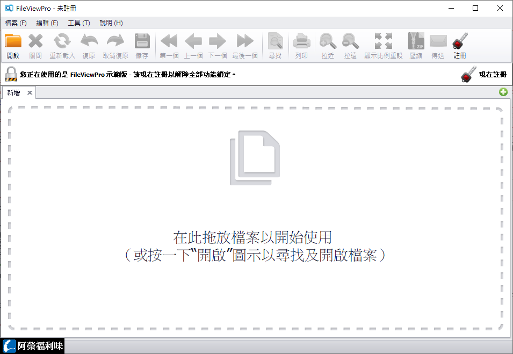
Task: Click the 現在註冊 register button
Action: point(484,74)
